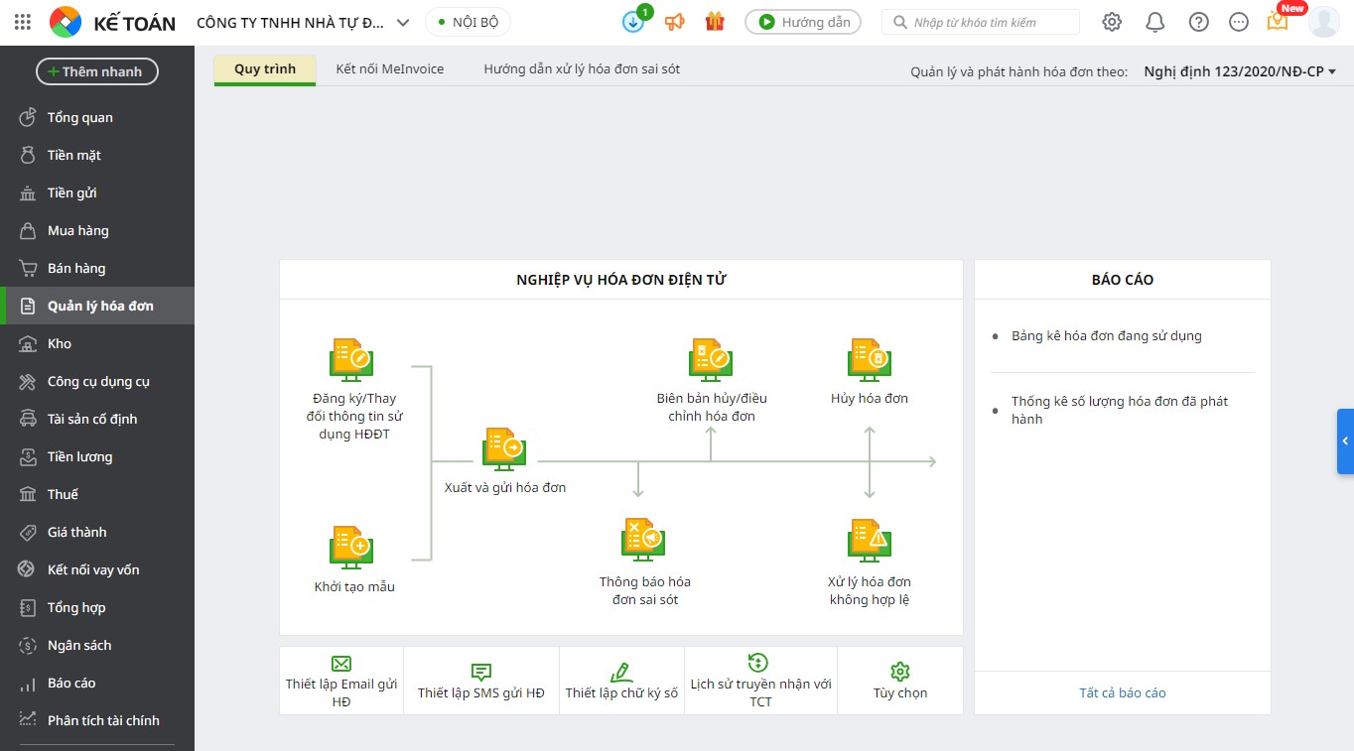
Task: Open Thông báo hóa đơn sai sót
Action: (645, 562)
